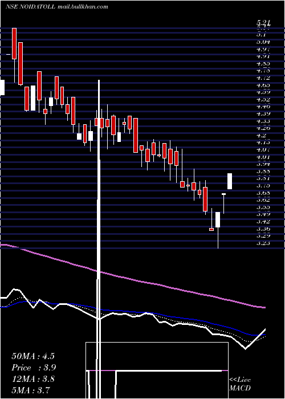Click the mail.bullkhan.com label
The image size is (285, 399).
click(83, 7)
